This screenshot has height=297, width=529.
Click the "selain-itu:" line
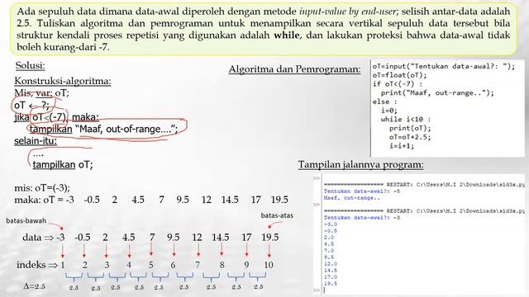pyautogui.click(x=36, y=141)
